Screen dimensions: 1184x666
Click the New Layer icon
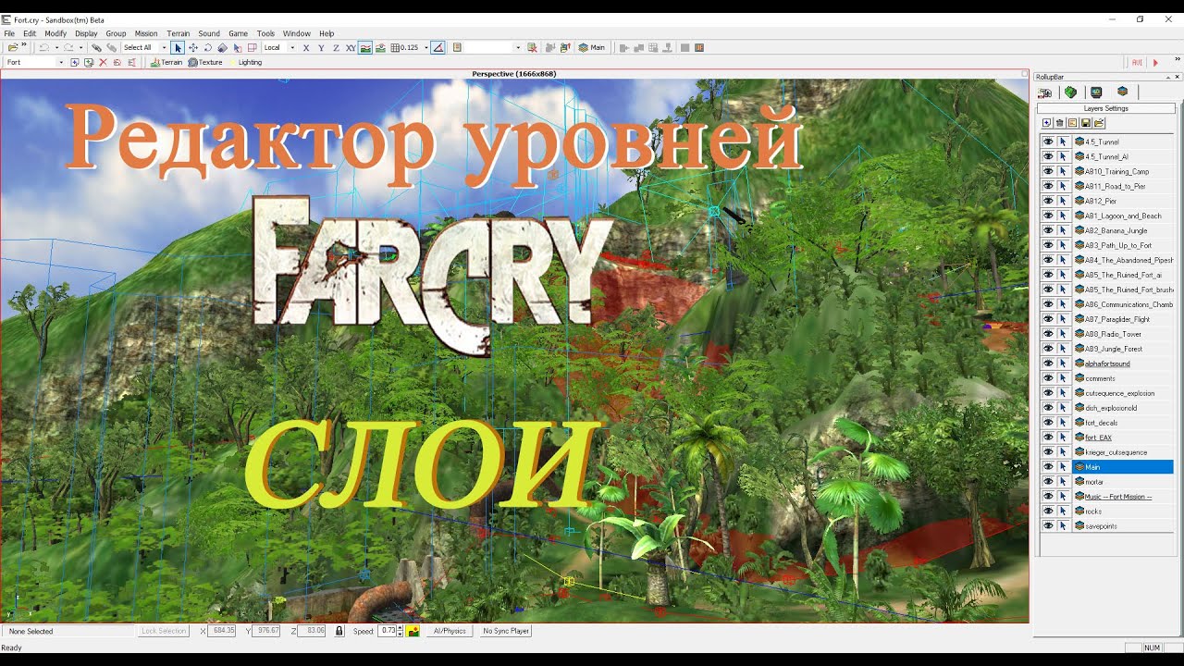(1047, 123)
